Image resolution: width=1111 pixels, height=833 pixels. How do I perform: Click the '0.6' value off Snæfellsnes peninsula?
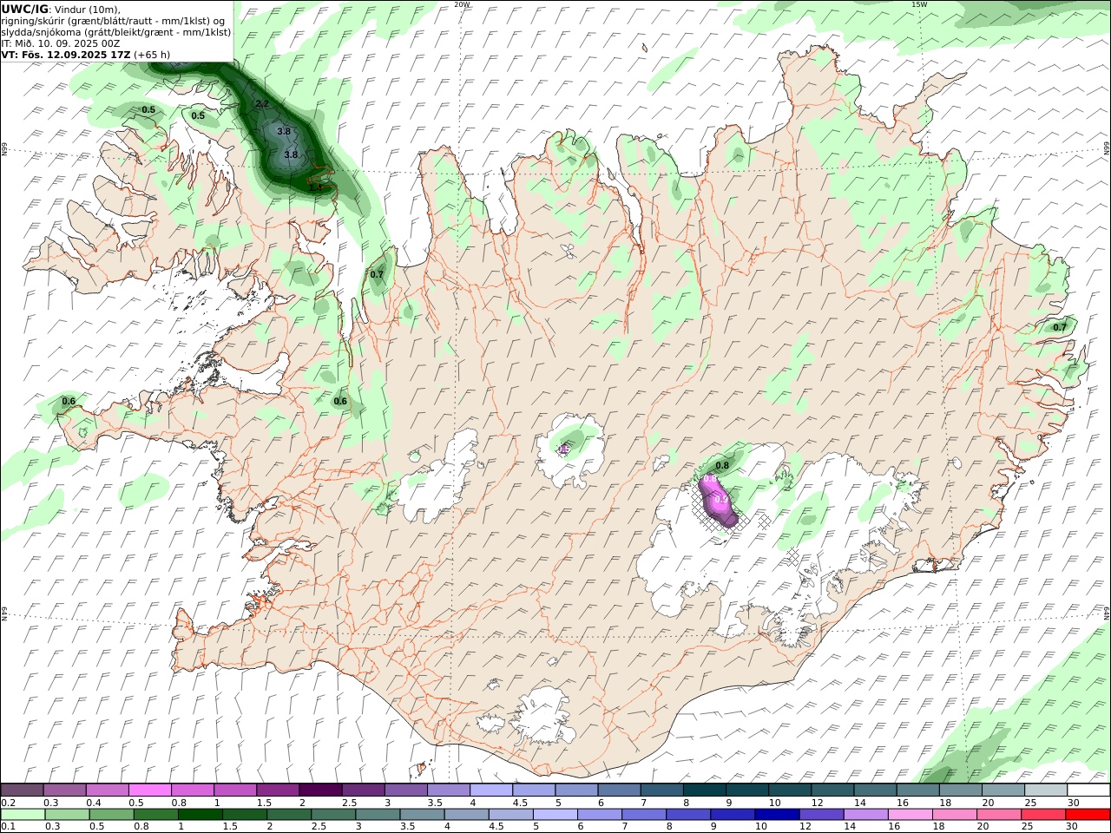(x=69, y=401)
